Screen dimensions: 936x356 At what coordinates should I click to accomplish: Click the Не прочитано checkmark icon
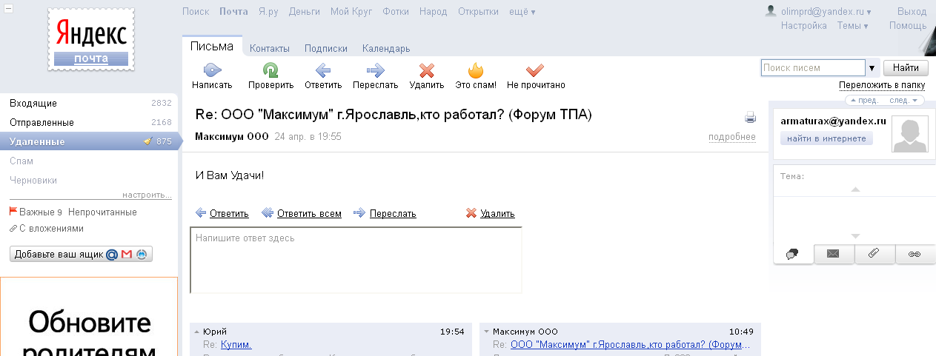point(535,71)
